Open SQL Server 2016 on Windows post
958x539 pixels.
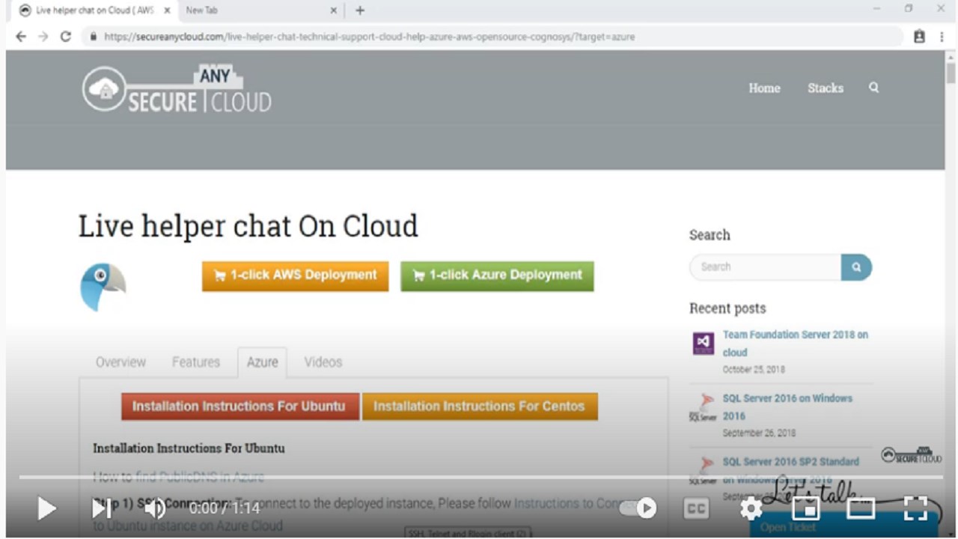click(x=787, y=407)
